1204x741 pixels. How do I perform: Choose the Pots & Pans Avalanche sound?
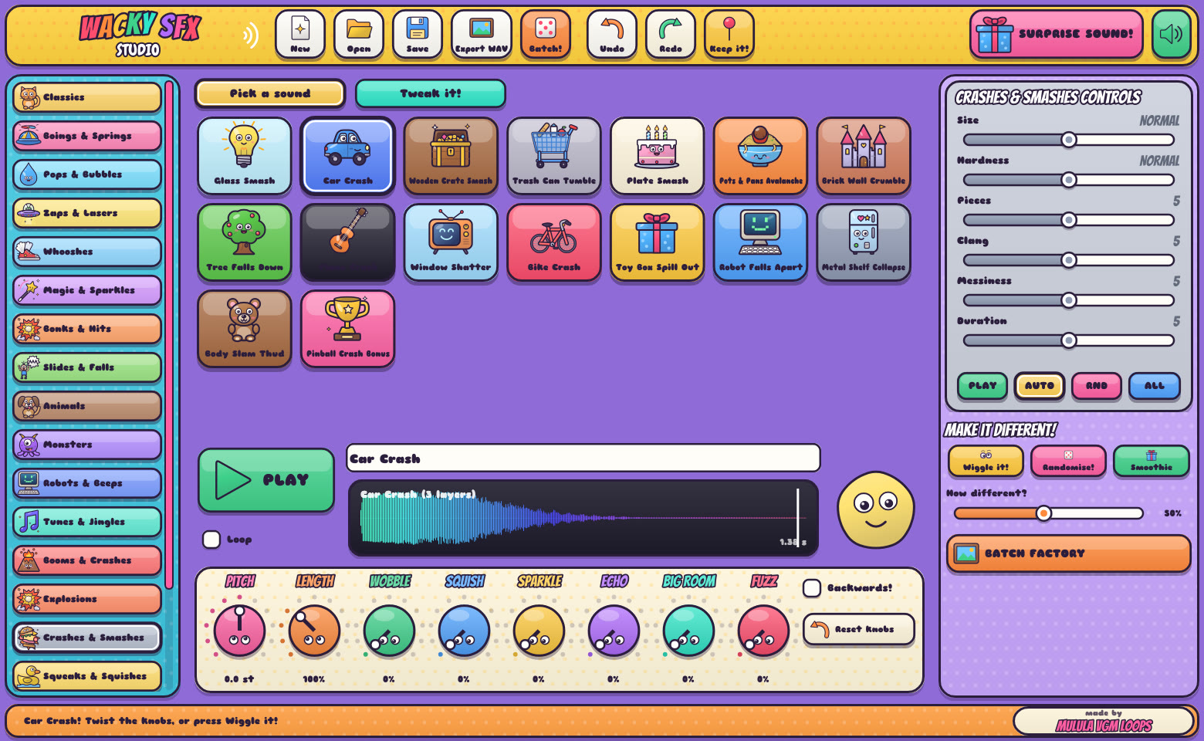pos(761,155)
